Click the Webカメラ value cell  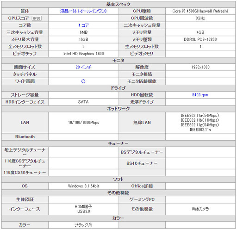pos(200,209)
